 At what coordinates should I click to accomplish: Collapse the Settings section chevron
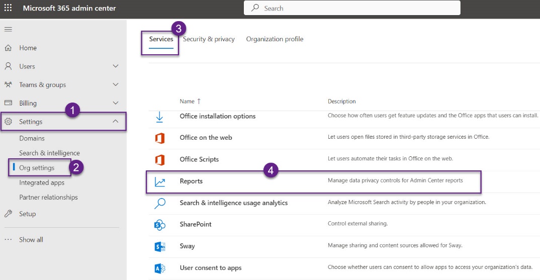pyautogui.click(x=116, y=122)
